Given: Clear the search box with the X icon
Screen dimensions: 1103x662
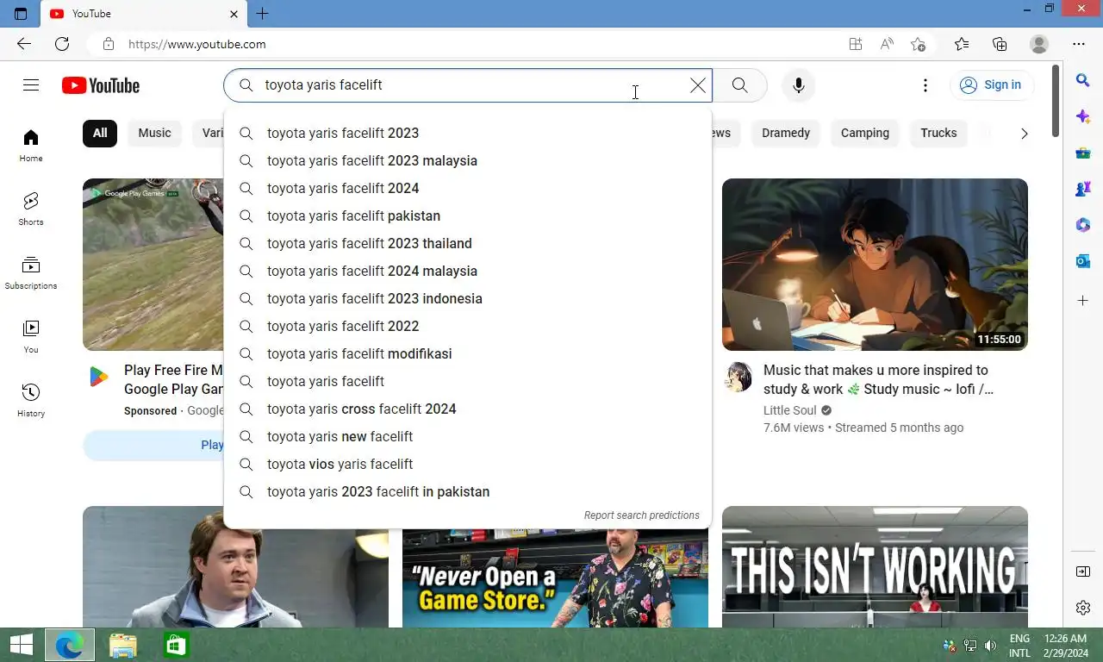Looking at the screenshot, I should coord(698,85).
